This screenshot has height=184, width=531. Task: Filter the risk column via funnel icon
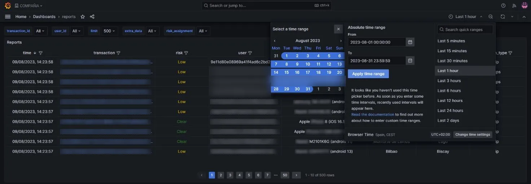tap(186, 53)
